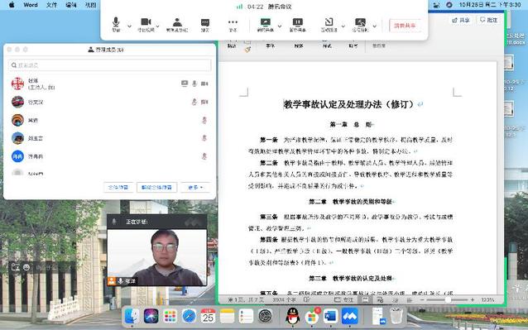
Task: Expand the arrow next to video icon
Action: pos(157,26)
